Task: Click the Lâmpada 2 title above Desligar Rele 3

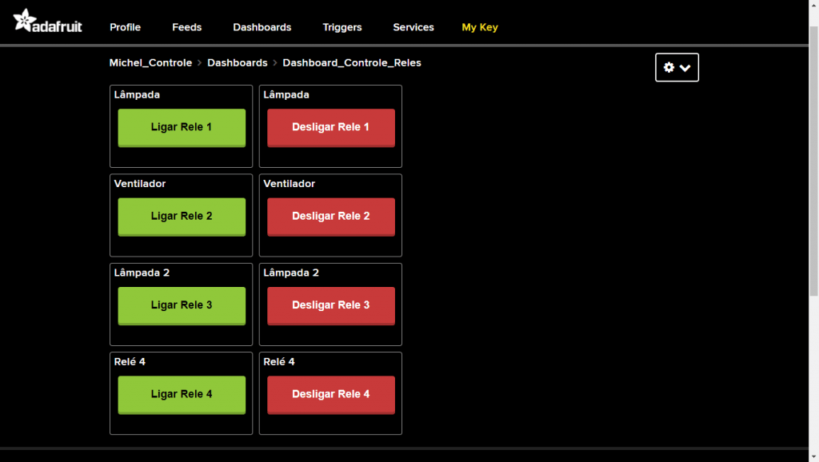Action: [x=291, y=273]
